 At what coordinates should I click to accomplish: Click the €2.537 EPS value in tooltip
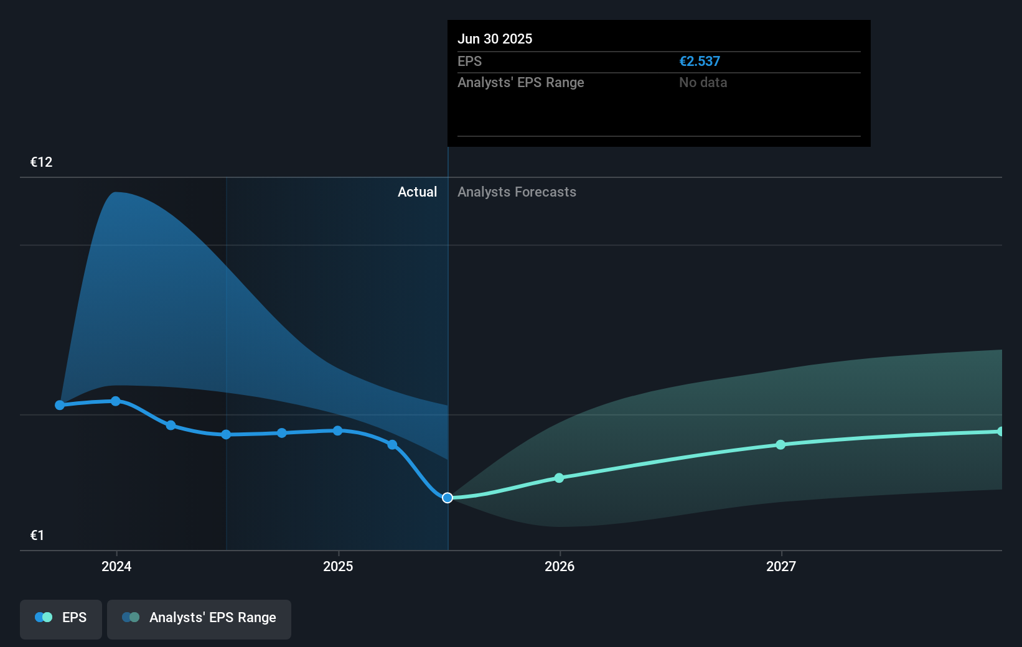coord(700,62)
